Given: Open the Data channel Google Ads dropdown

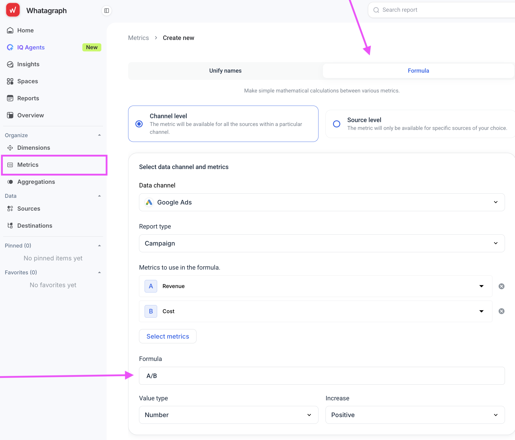Looking at the screenshot, I should click(322, 202).
